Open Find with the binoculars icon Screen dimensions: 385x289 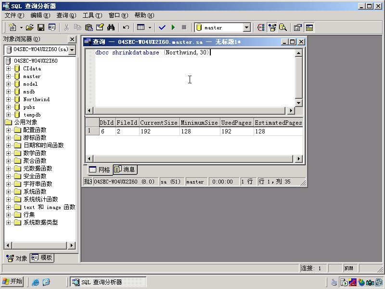coord(111,27)
